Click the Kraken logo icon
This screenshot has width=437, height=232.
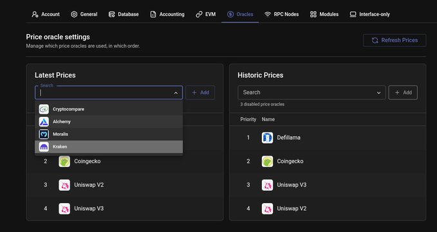coord(44,147)
